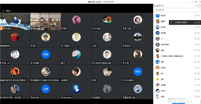
Task: Select the 蓝飞燕 participant tile
Action: (x=138, y=21)
